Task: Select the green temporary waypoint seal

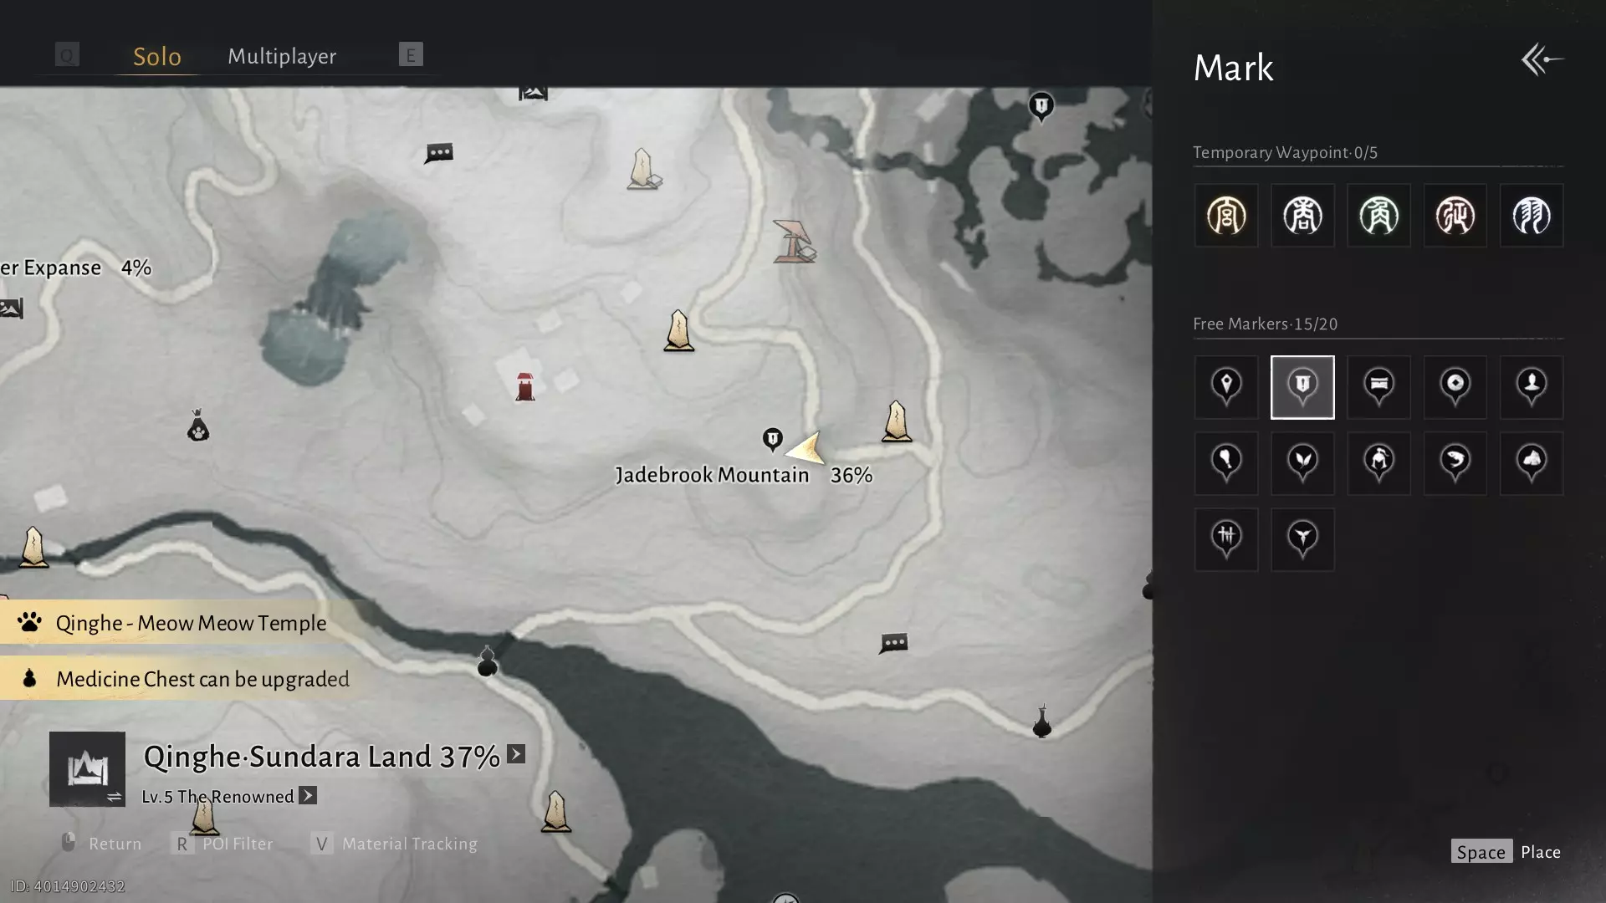Action: pos(1378,216)
